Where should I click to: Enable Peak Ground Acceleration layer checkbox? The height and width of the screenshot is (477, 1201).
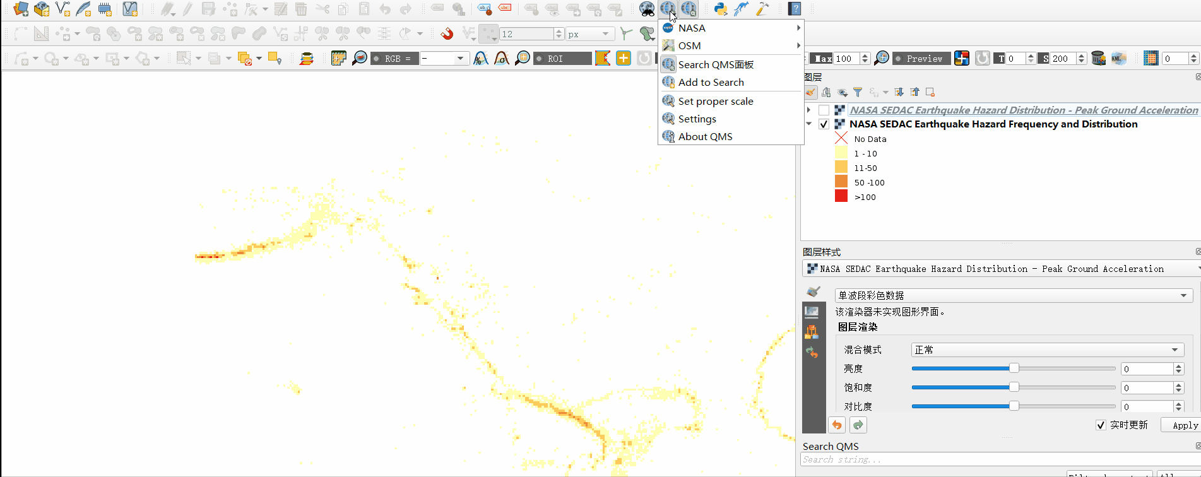click(x=824, y=110)
